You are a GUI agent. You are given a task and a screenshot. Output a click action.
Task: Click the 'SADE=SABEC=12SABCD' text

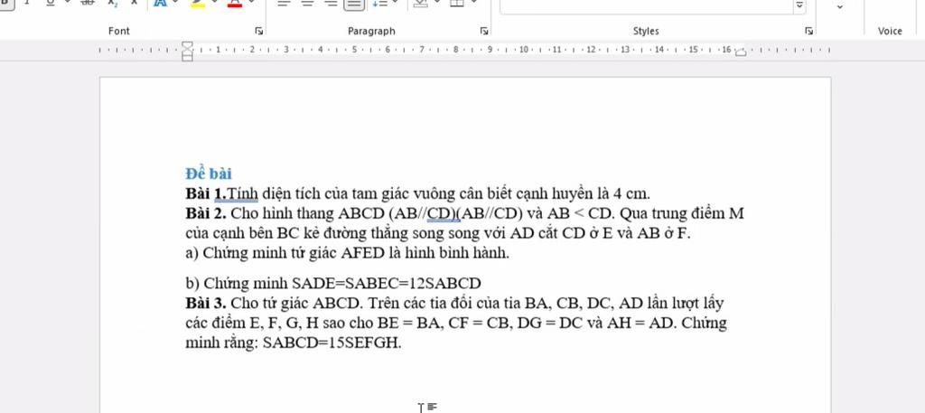(387, 284)
